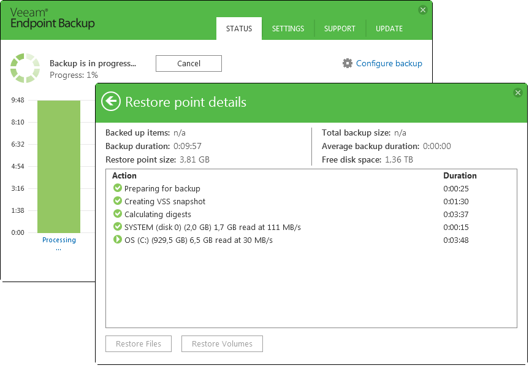The image size is (529, 368).
Task: Click the Restore Volumes button
Action: click(x=222, y=343)
